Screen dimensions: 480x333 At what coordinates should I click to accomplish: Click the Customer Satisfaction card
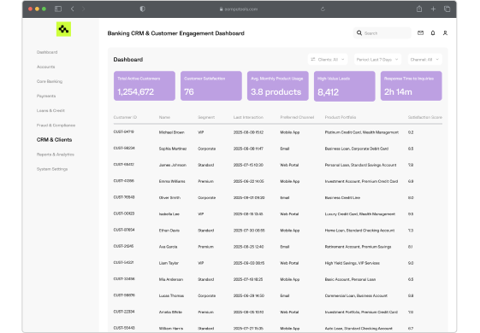(x=211, y=86)
